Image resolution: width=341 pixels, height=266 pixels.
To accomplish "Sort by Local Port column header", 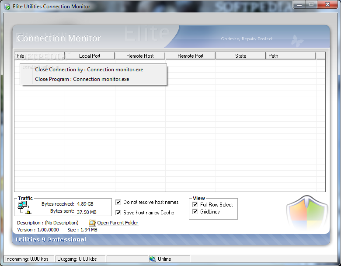I will 90,56.
